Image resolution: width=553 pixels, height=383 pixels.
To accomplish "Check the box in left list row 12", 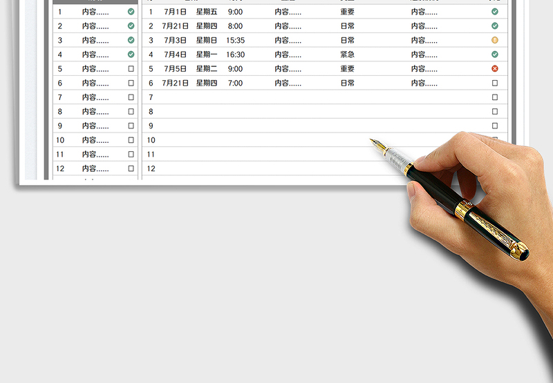I will point(131,168).
